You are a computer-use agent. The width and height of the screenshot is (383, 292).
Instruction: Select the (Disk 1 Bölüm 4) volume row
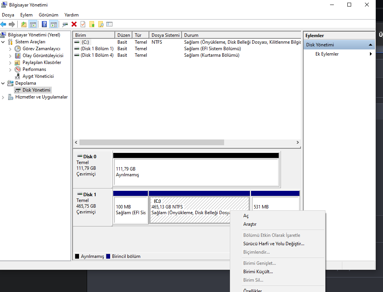(x=187, y=55)
